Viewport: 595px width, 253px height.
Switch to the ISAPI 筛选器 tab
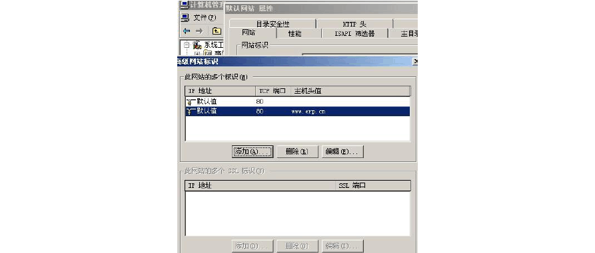(x=354, y=34)
